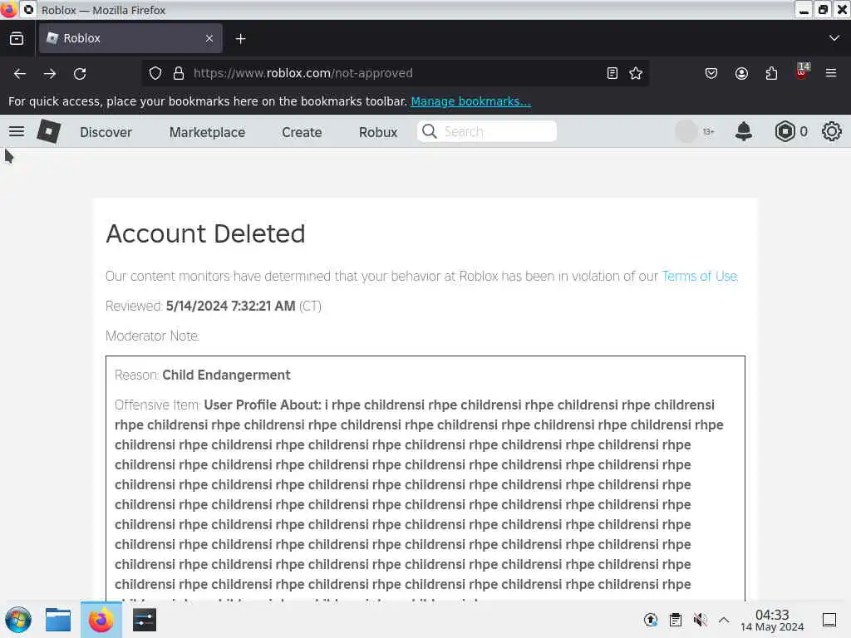Click the Roblox Search field
Screen dimensions: 851x638
pyautogui.click(x=487, y=131)
